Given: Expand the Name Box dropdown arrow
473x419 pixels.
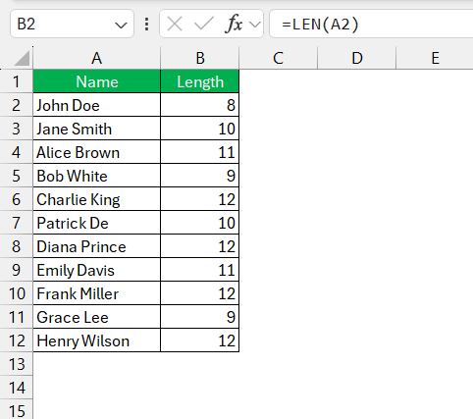Looking at the screenshot, I should pos(121,25).
